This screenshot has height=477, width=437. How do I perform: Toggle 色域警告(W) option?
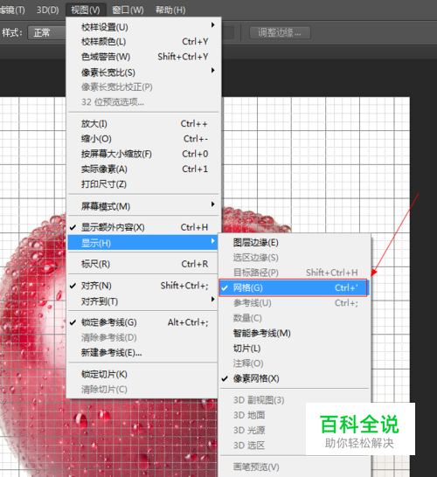(x=143, y=57)
